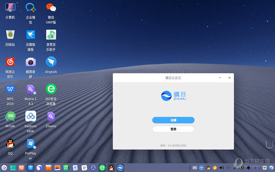Close the 瞩目云会议 window
The width and height of the screenshot is (275, 172).
click(230, 78)
